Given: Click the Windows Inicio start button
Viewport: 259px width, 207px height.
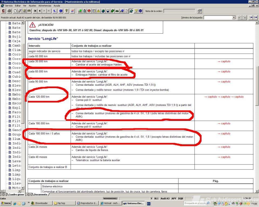Looking at the screenshot, I should 6,203.
